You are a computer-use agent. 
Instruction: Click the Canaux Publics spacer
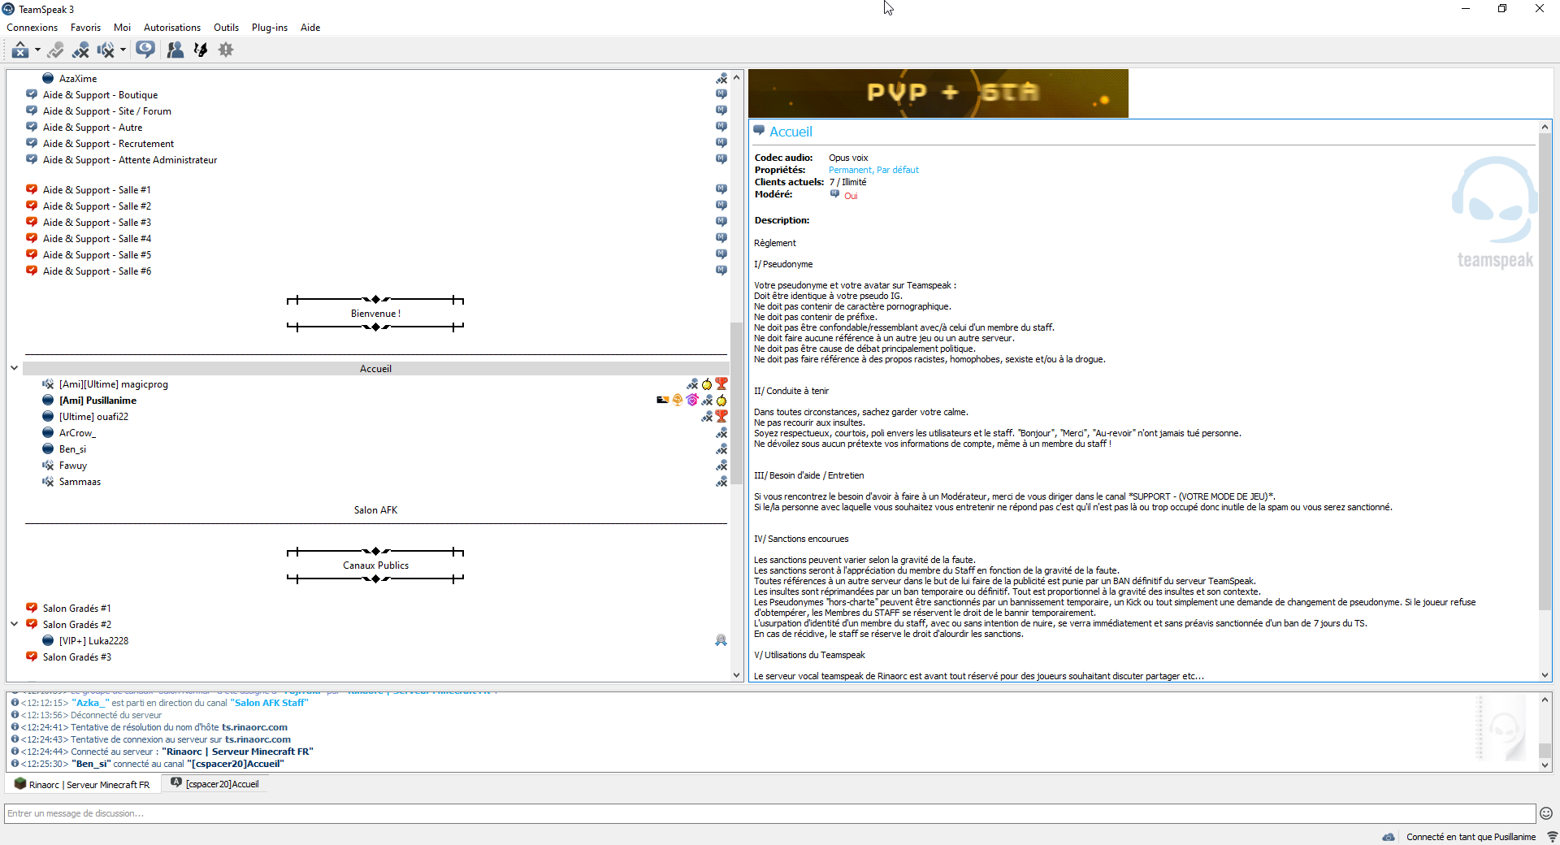coord(375,565)
